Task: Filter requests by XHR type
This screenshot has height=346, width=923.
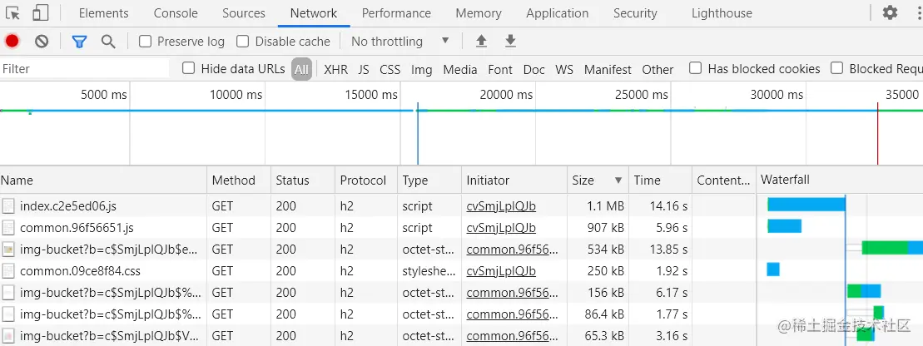Action: pos(336,70)
